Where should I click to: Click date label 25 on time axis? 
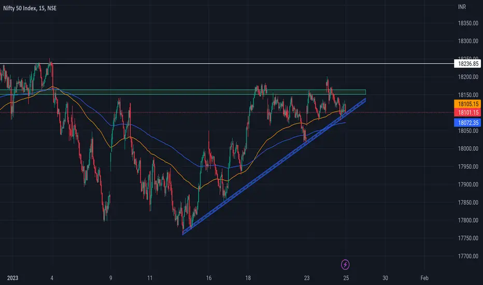pyautogui.click(x=346, y=278)
